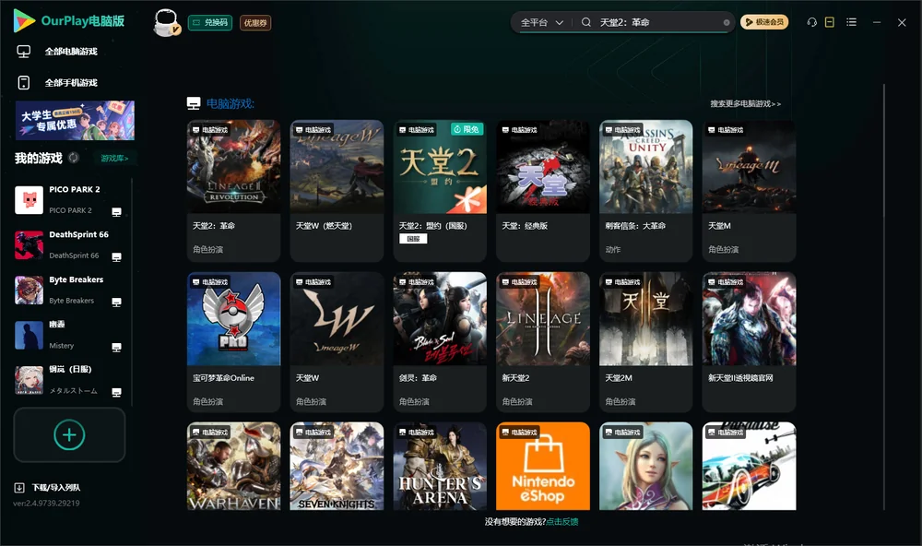Click 搜索更多电脑游戏>> link
The width and height of the screenshot is (922, 546).
746,103
